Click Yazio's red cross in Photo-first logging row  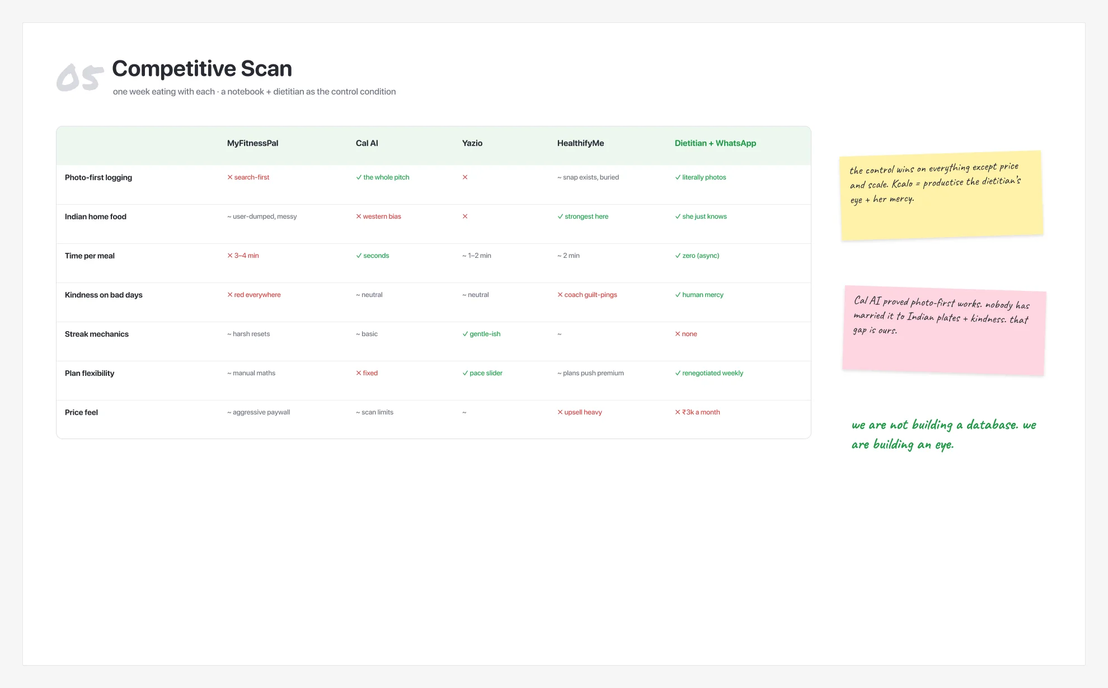click(x=465, y=177)
